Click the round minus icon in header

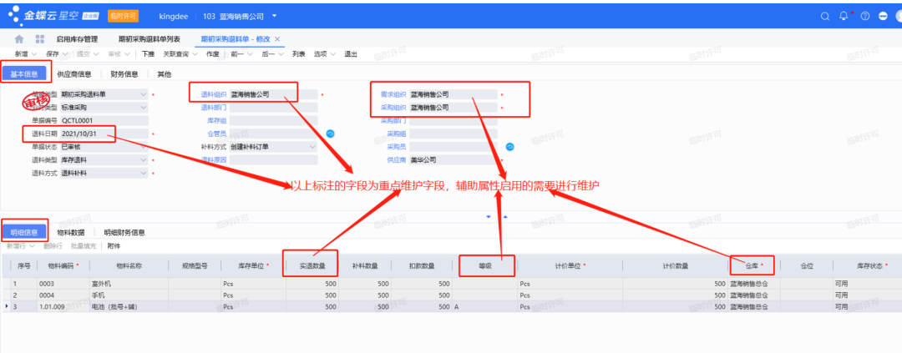coord(883,16)
